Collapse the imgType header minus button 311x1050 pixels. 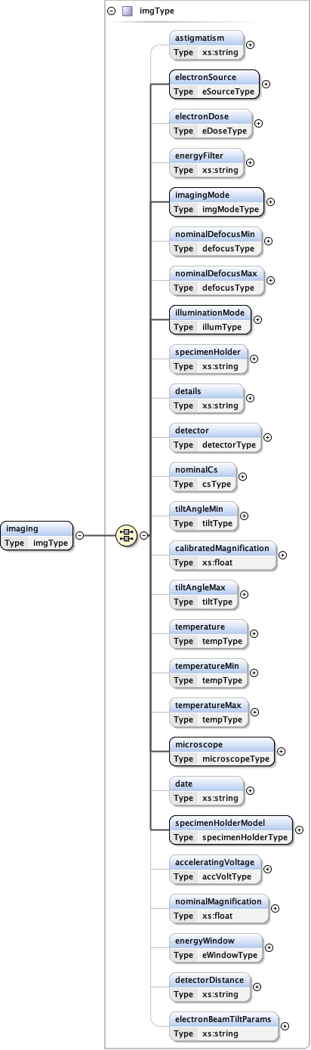tap(112, 11)
